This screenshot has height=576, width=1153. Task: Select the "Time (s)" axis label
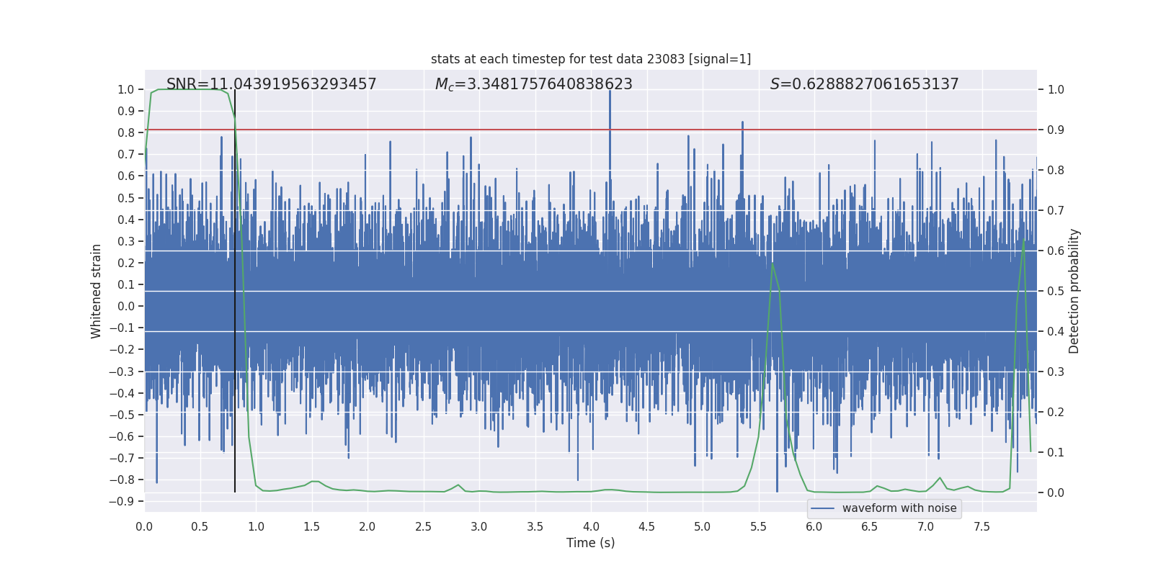(591, 543)
